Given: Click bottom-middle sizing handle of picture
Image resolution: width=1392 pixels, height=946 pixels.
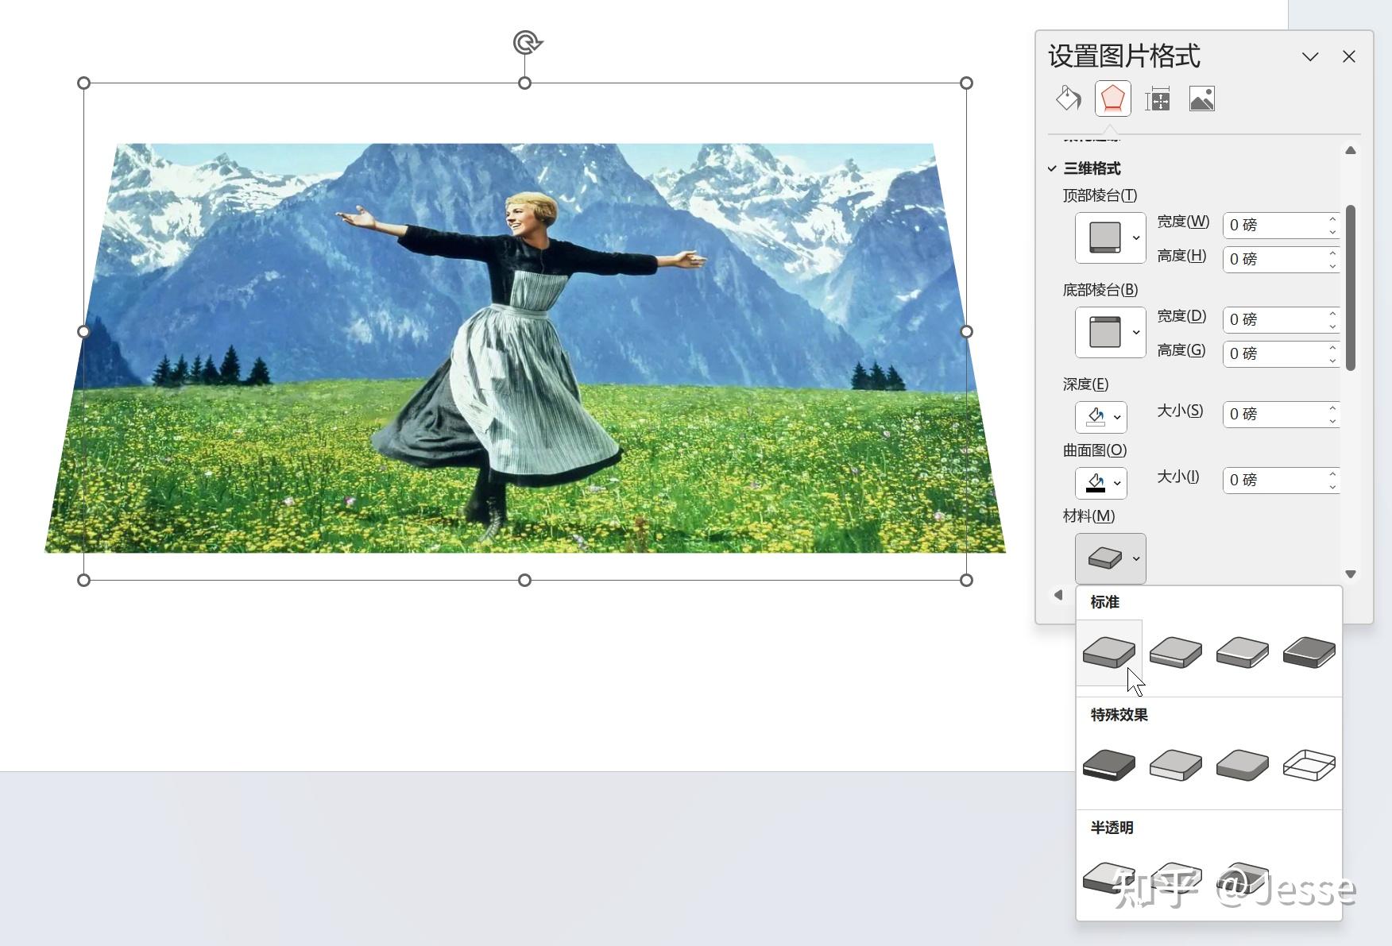Looking at the screenshot, I should (524, 581).
